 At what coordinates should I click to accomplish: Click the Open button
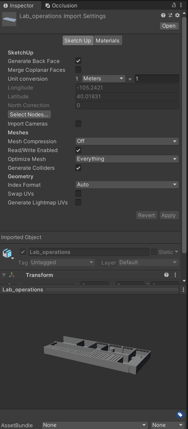169,26
